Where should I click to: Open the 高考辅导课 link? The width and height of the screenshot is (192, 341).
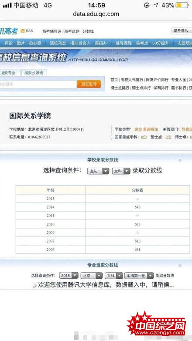[x=52, y=31]
